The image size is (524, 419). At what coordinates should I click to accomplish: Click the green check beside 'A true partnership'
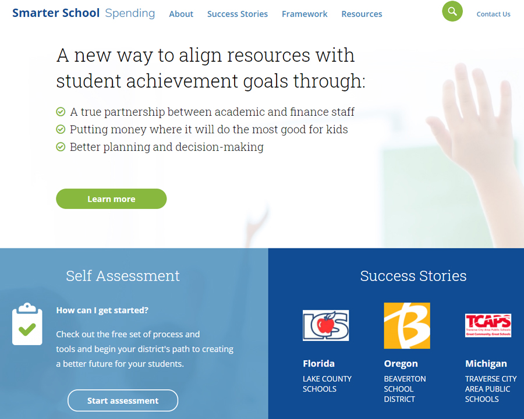pos(61,112)
